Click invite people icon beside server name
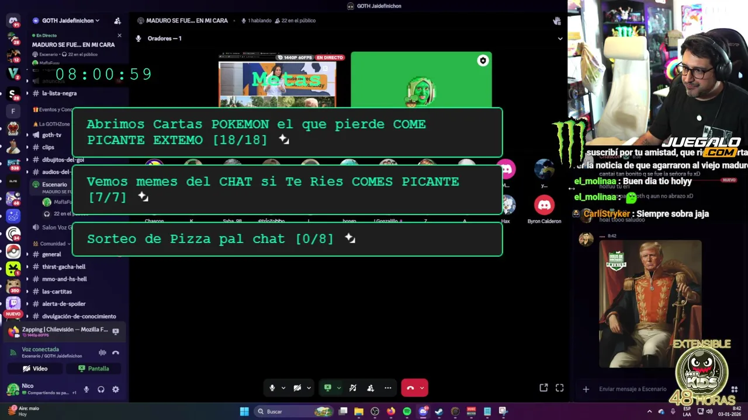748x420 pixels. coord(117,20)
